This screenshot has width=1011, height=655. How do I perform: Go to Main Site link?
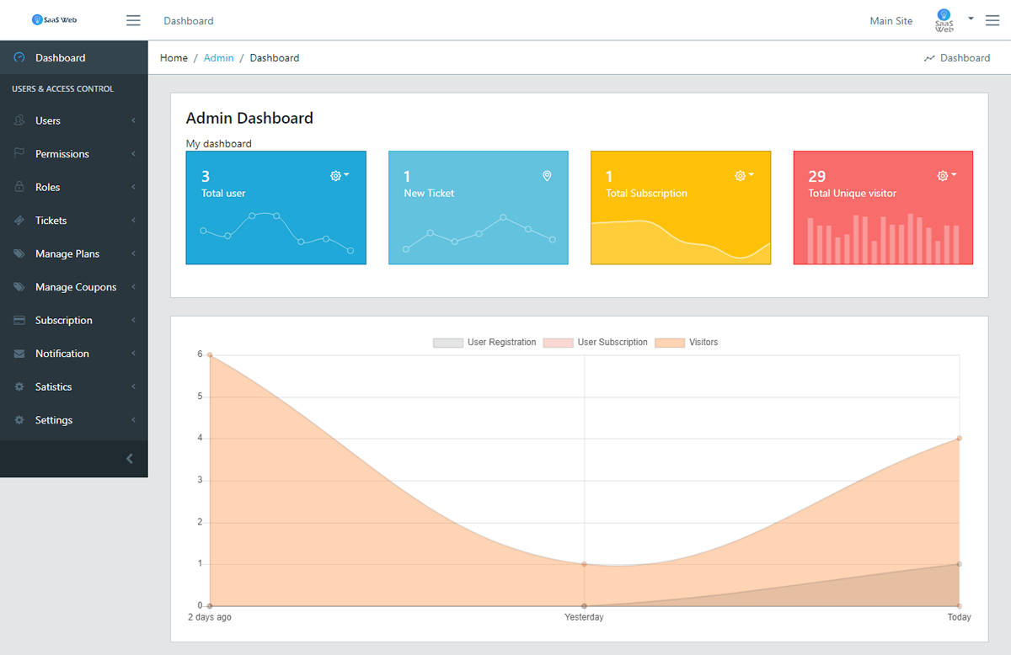891,21
